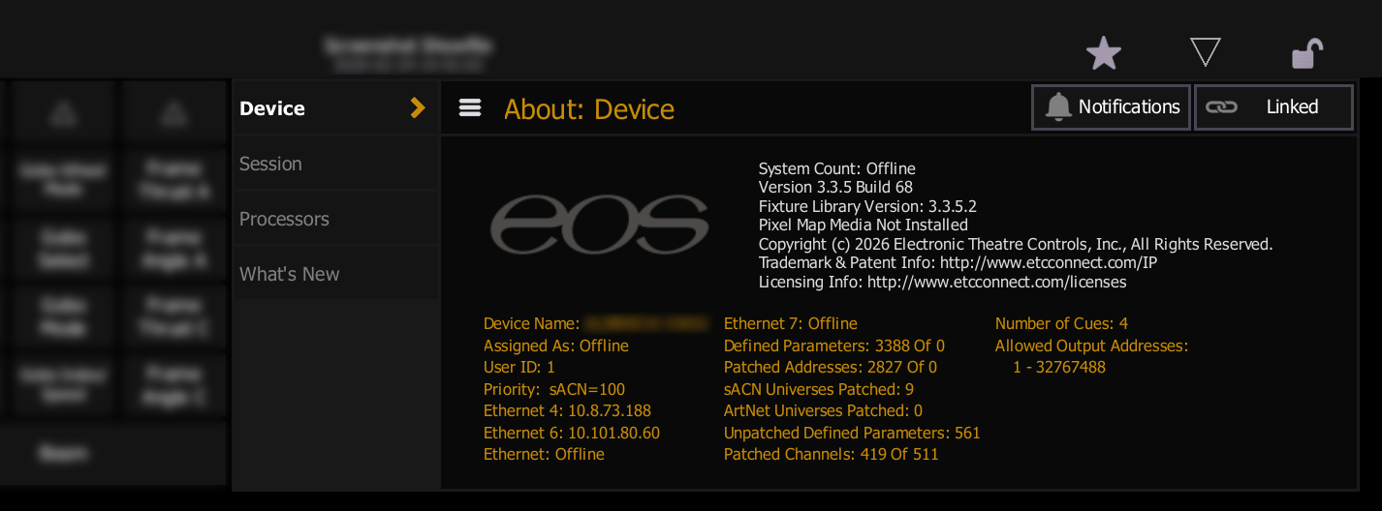Click the About: Device heading
Image resolution: width=1382 pixels, height=511 pixels.
[588, 109]
